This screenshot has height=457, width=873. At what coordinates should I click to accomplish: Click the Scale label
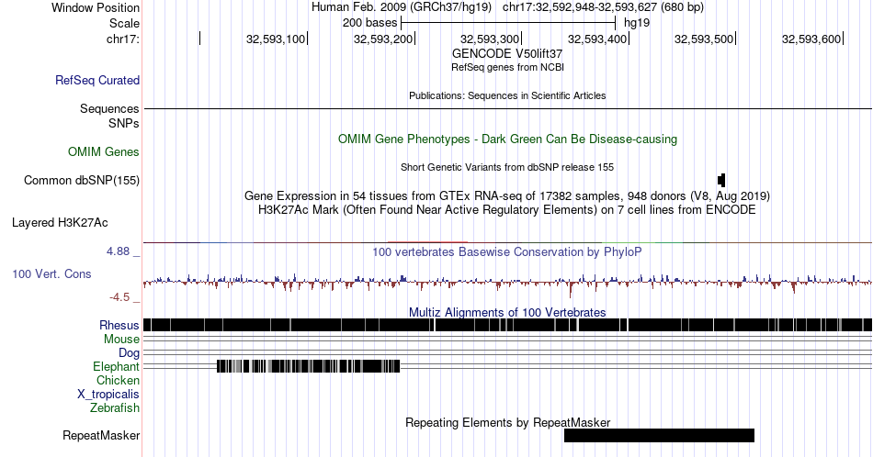[x=124, y=23]
